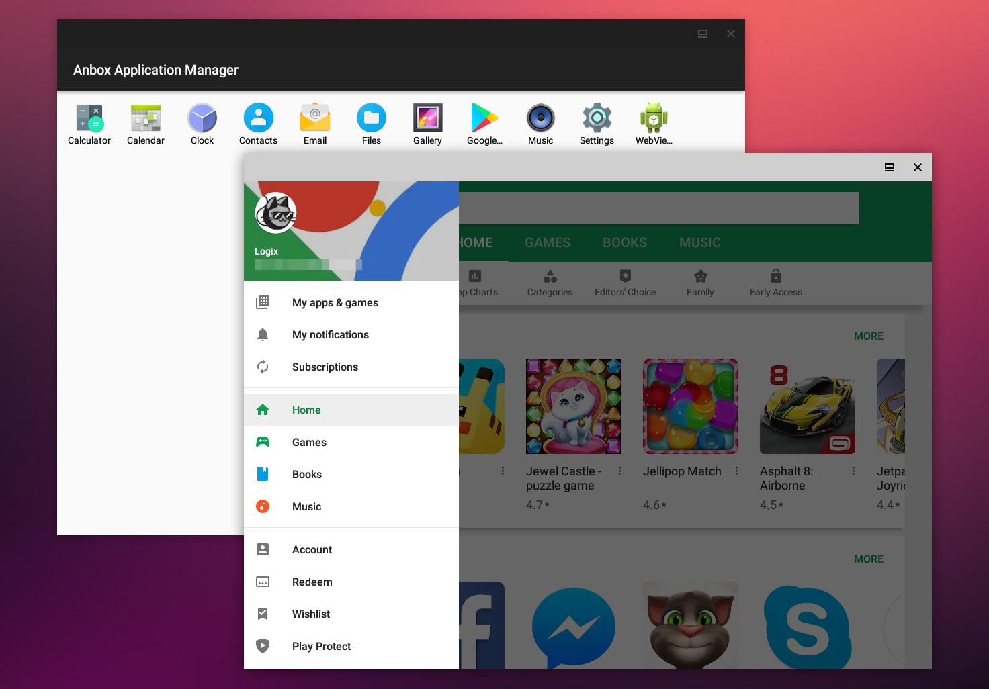Open Play Protect from the drawer
Viewport: 989px width, 689px height.
(321, 646)
